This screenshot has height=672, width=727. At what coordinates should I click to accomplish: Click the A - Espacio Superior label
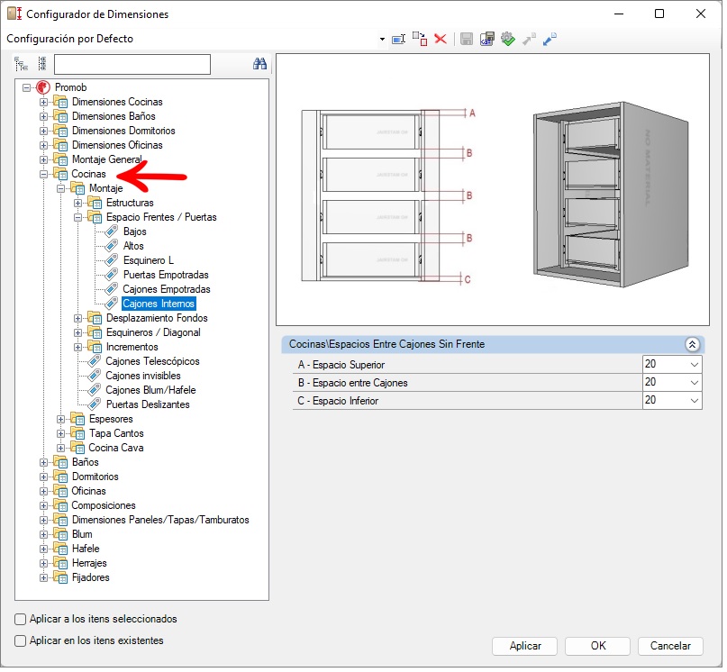point(341,365)
